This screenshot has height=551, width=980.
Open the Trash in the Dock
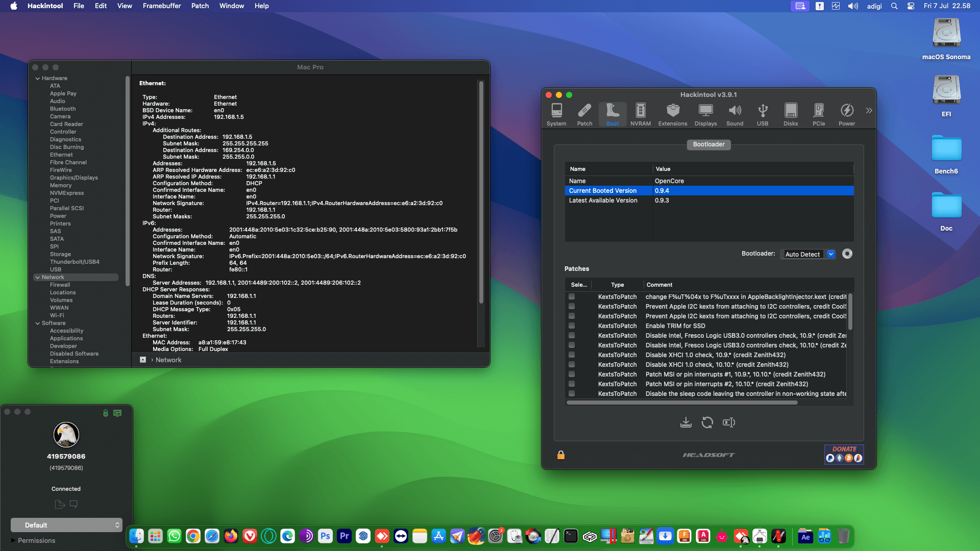843,536
